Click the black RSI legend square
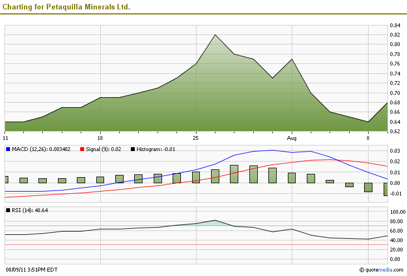 click(x=8, y=210)
